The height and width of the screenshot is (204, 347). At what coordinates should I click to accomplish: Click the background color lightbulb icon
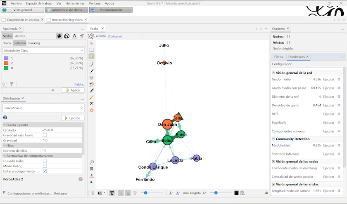(93, 193)
